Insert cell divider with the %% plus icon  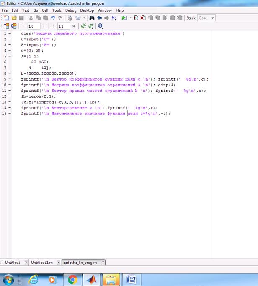pyautogui.click(x=83, y=26)
